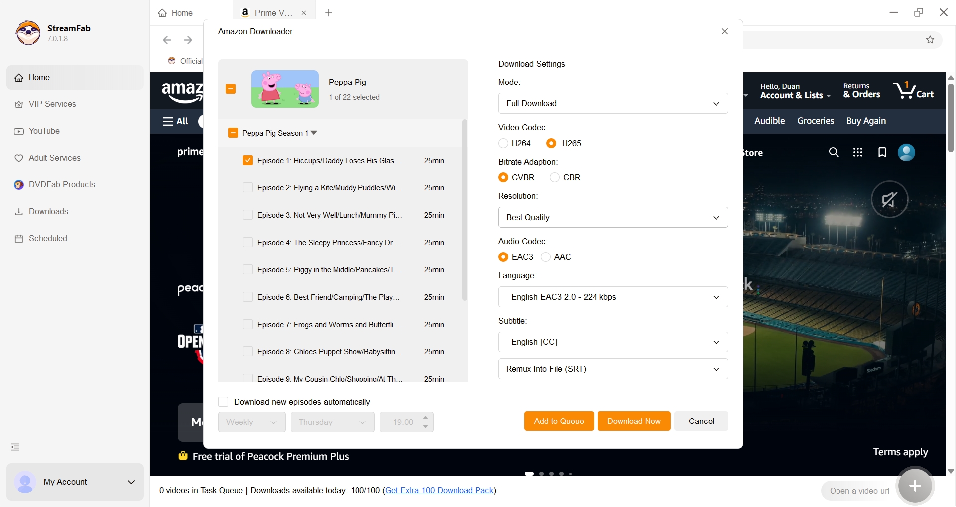
Task: Collapse the left sidebar
Action: [x=15, y=446]
